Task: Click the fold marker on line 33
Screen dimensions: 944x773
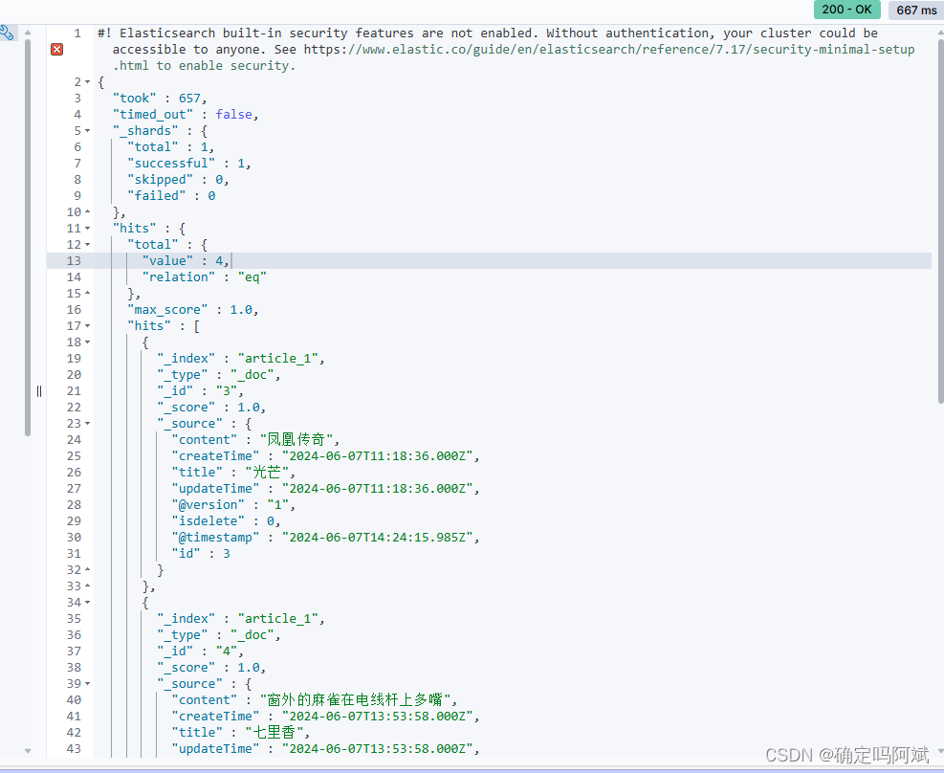Action: [x=88, y=585]
